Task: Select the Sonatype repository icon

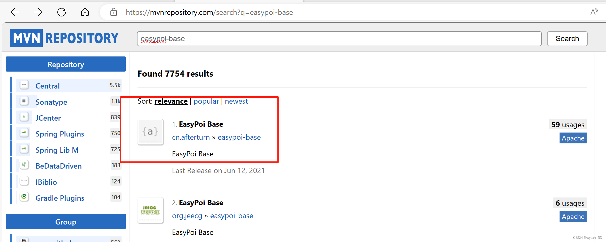Action: pos(24,101)
